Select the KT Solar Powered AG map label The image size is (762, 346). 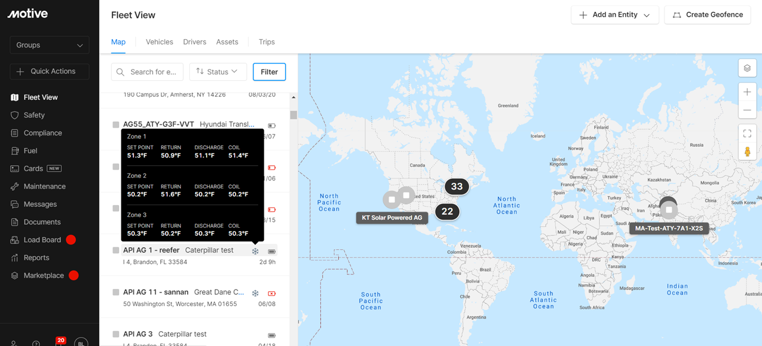coord(392,218)
